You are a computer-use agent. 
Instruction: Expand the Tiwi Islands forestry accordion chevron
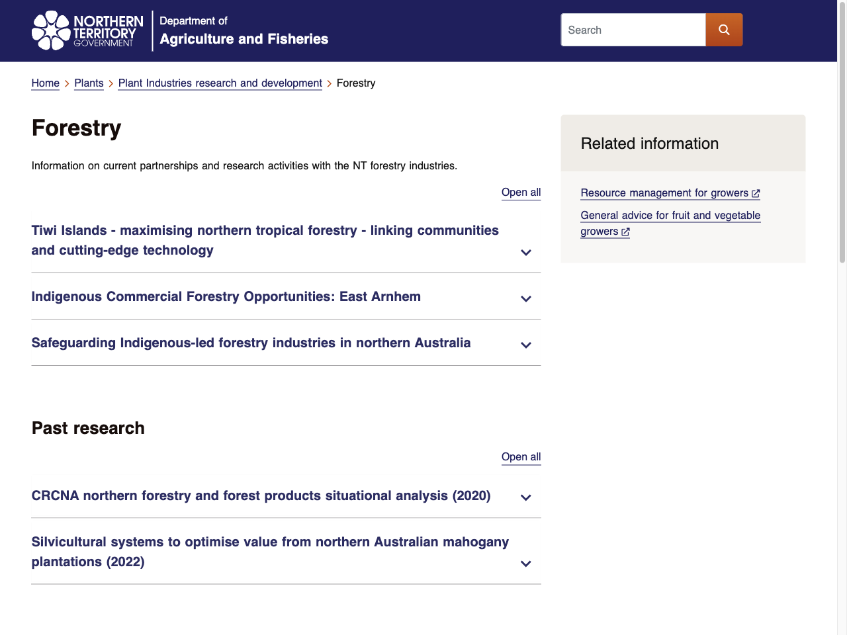click(526, 253)
